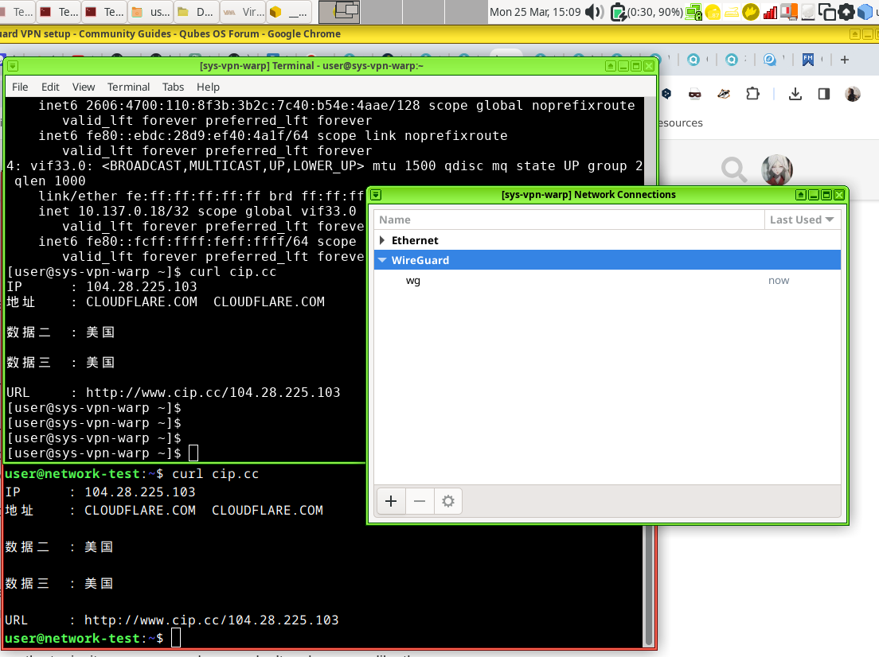Click the forum search magnifier icon
This screenshot has height=657, width=879.
[x=733, y=169]
